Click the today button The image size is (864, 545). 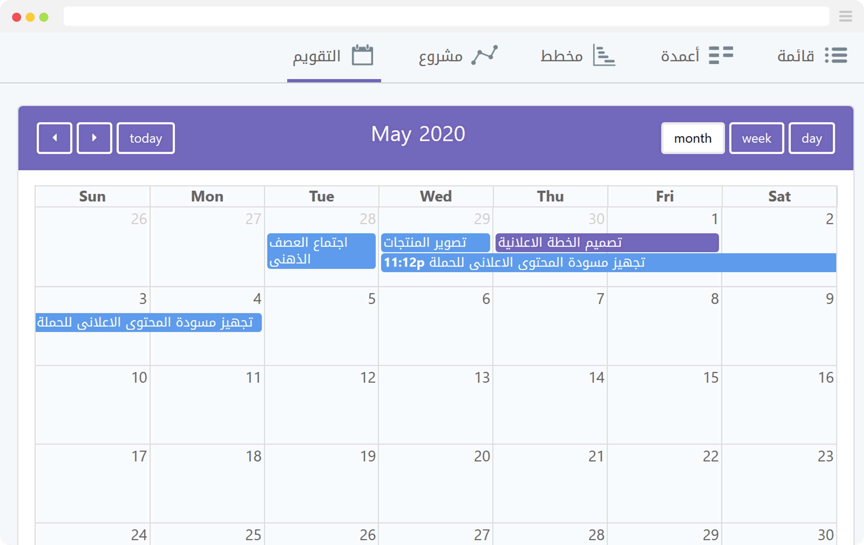tap(145, 138)
